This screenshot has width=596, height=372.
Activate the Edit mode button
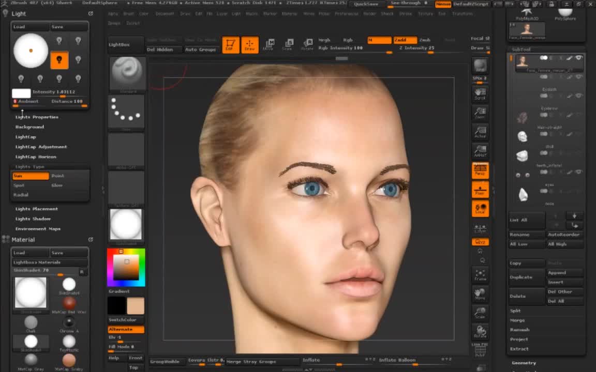click(230, 45)
